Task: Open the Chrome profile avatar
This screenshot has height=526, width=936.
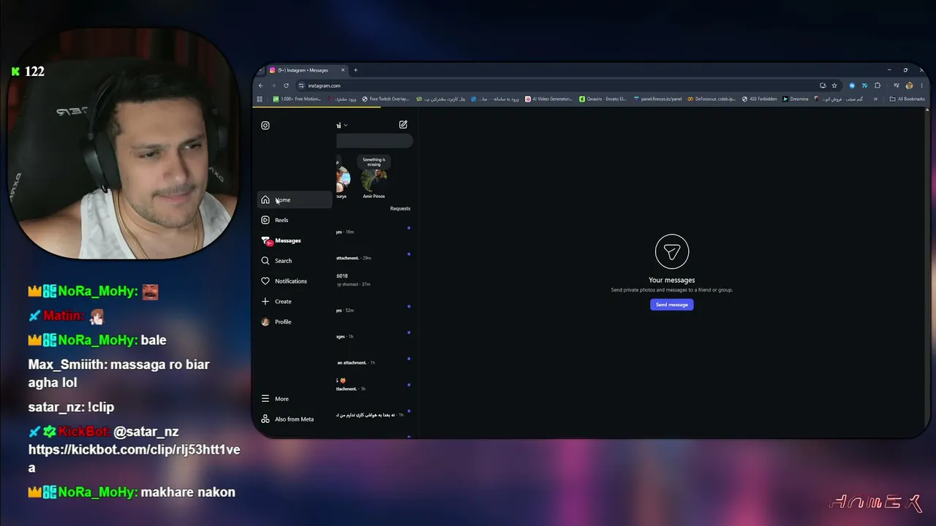Action: point(909,85)
